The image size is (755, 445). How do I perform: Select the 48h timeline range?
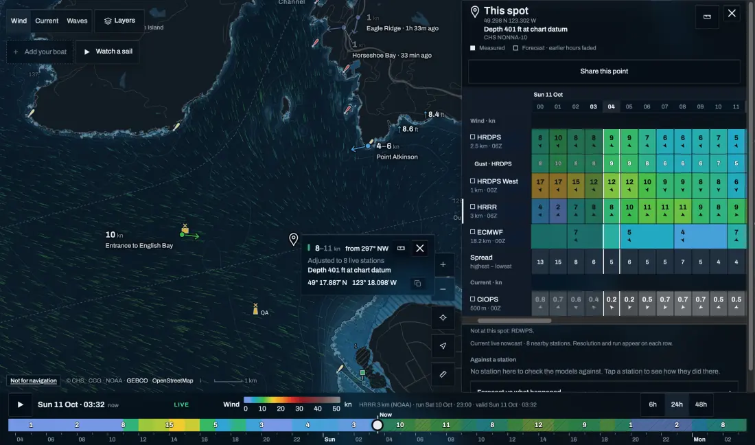[x=701, y=404]
